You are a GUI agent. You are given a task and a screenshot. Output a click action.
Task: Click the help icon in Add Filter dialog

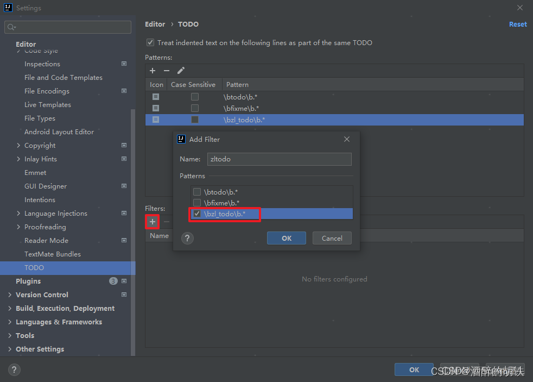click(187, 238)
